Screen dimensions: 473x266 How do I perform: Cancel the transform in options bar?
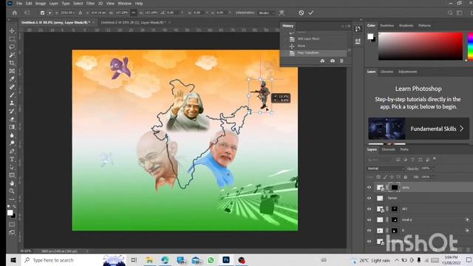coord(301,13)
